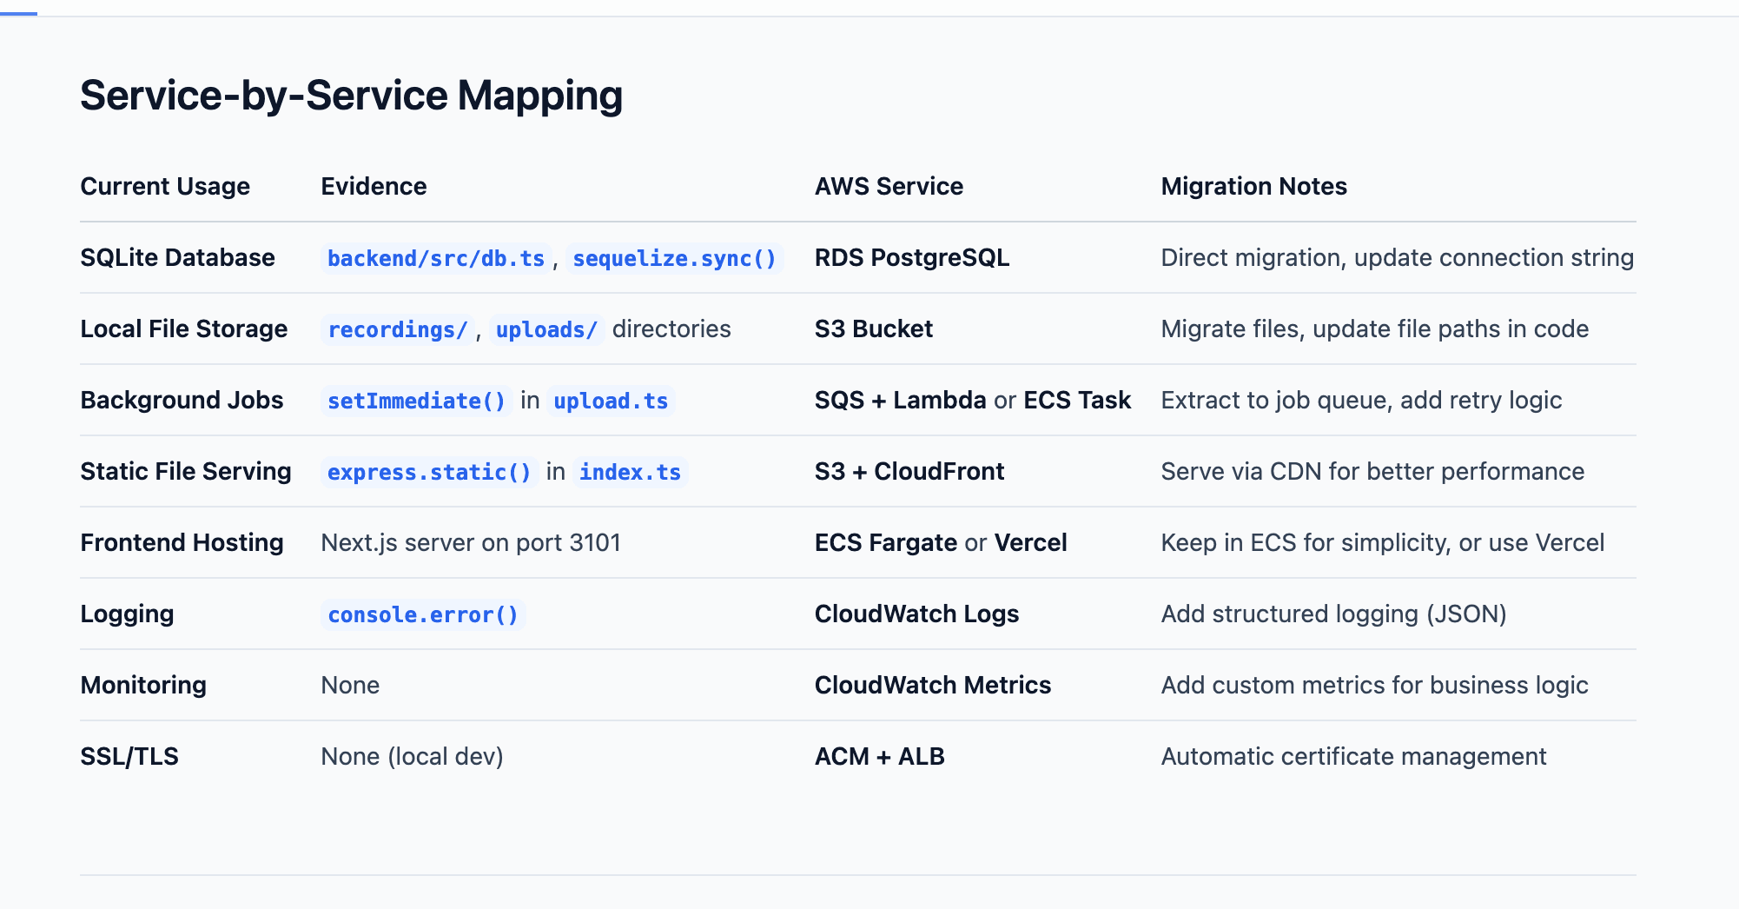The image size is (1739, 909).
Task: Select the "SQS + Lambda or ECS Task" cell
Action: (x=973, y=400)
